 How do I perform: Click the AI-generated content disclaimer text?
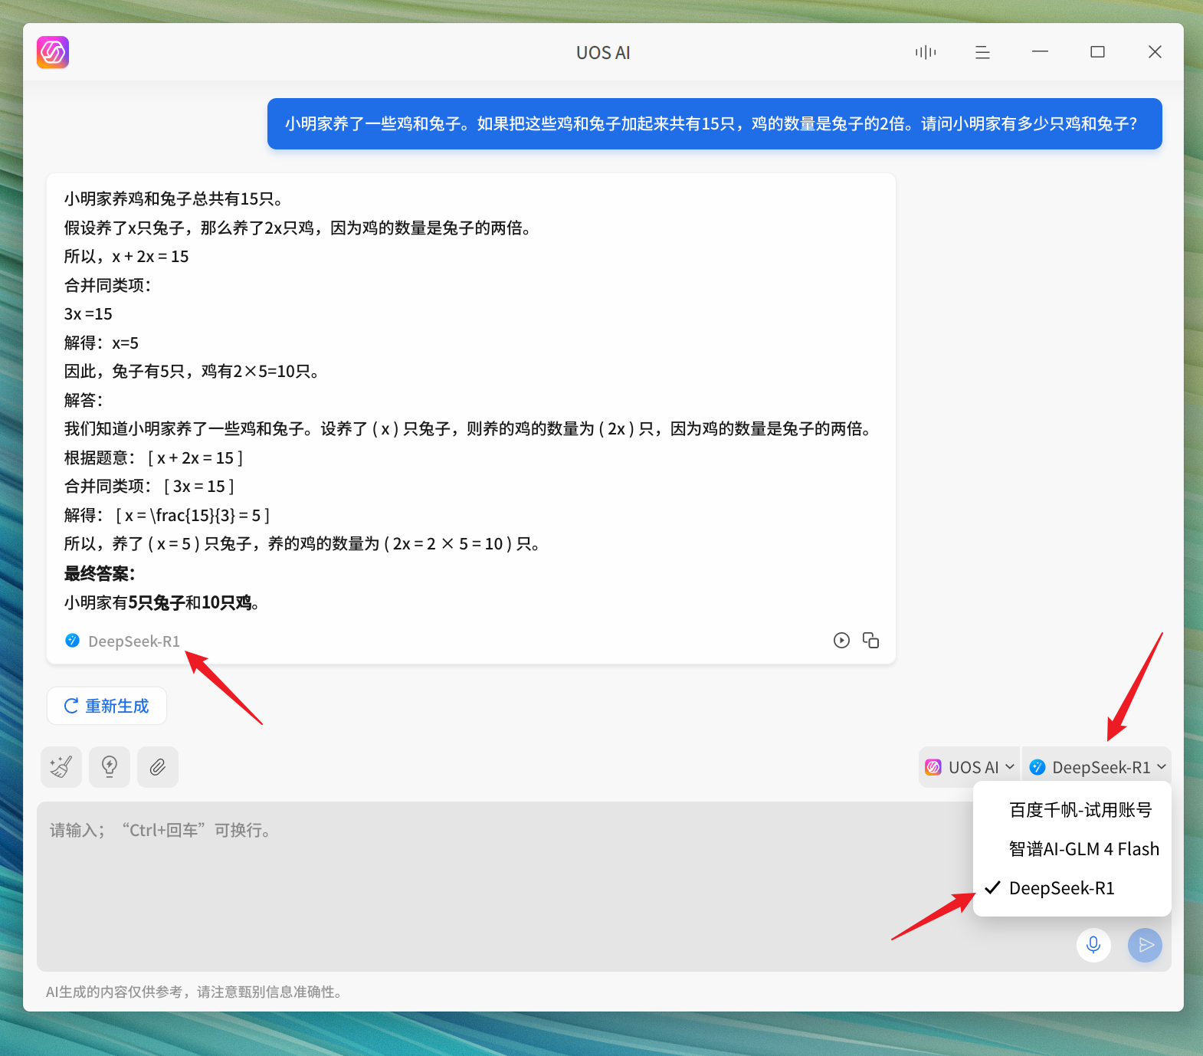pyautogui.click(x=194, y=992)
